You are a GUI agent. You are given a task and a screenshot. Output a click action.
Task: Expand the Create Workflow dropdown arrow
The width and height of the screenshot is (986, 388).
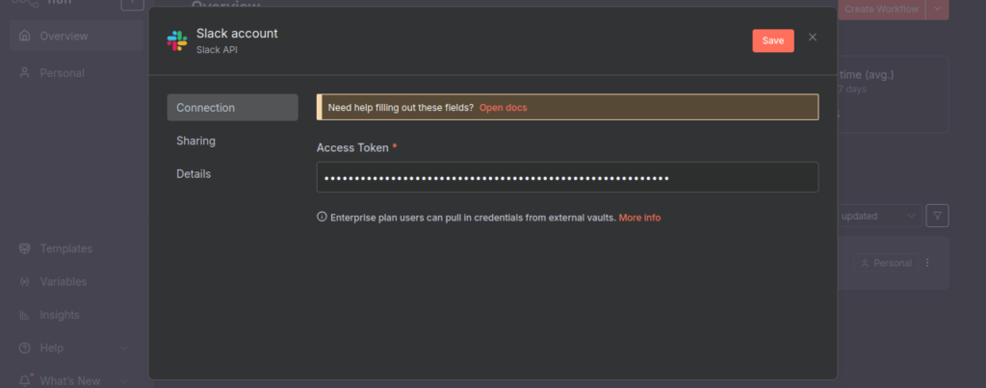938,9
